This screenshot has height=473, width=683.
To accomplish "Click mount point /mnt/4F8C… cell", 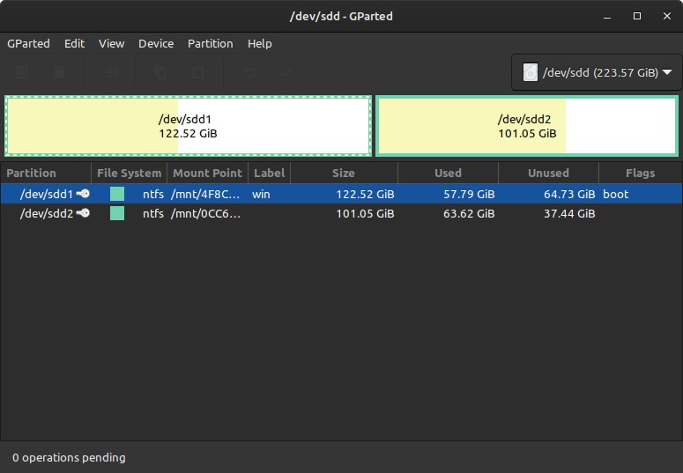I will (205, 194).
